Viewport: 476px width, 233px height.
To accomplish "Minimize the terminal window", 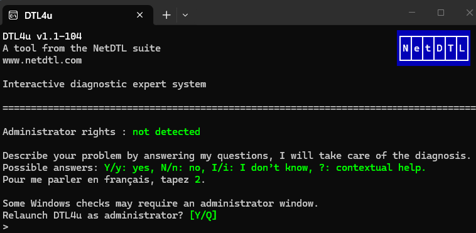I will pyautogui.click(x=412, y=13).
